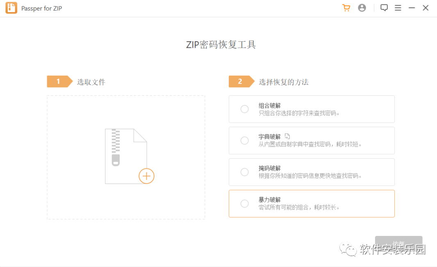Choose the 掩码破解 radio button
The height and width of the screenshot is (267, 437).
pos(245,172)
